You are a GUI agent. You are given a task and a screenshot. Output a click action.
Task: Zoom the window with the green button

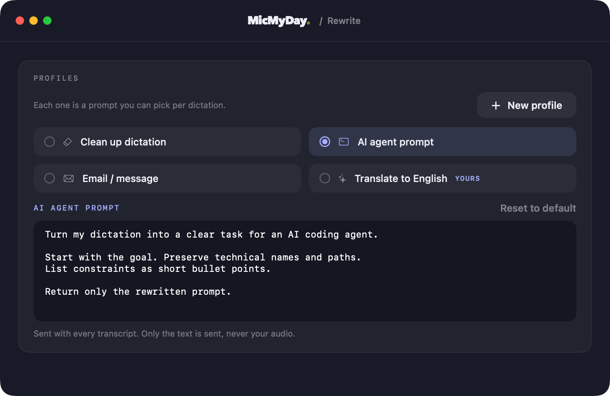click(47, 21)
